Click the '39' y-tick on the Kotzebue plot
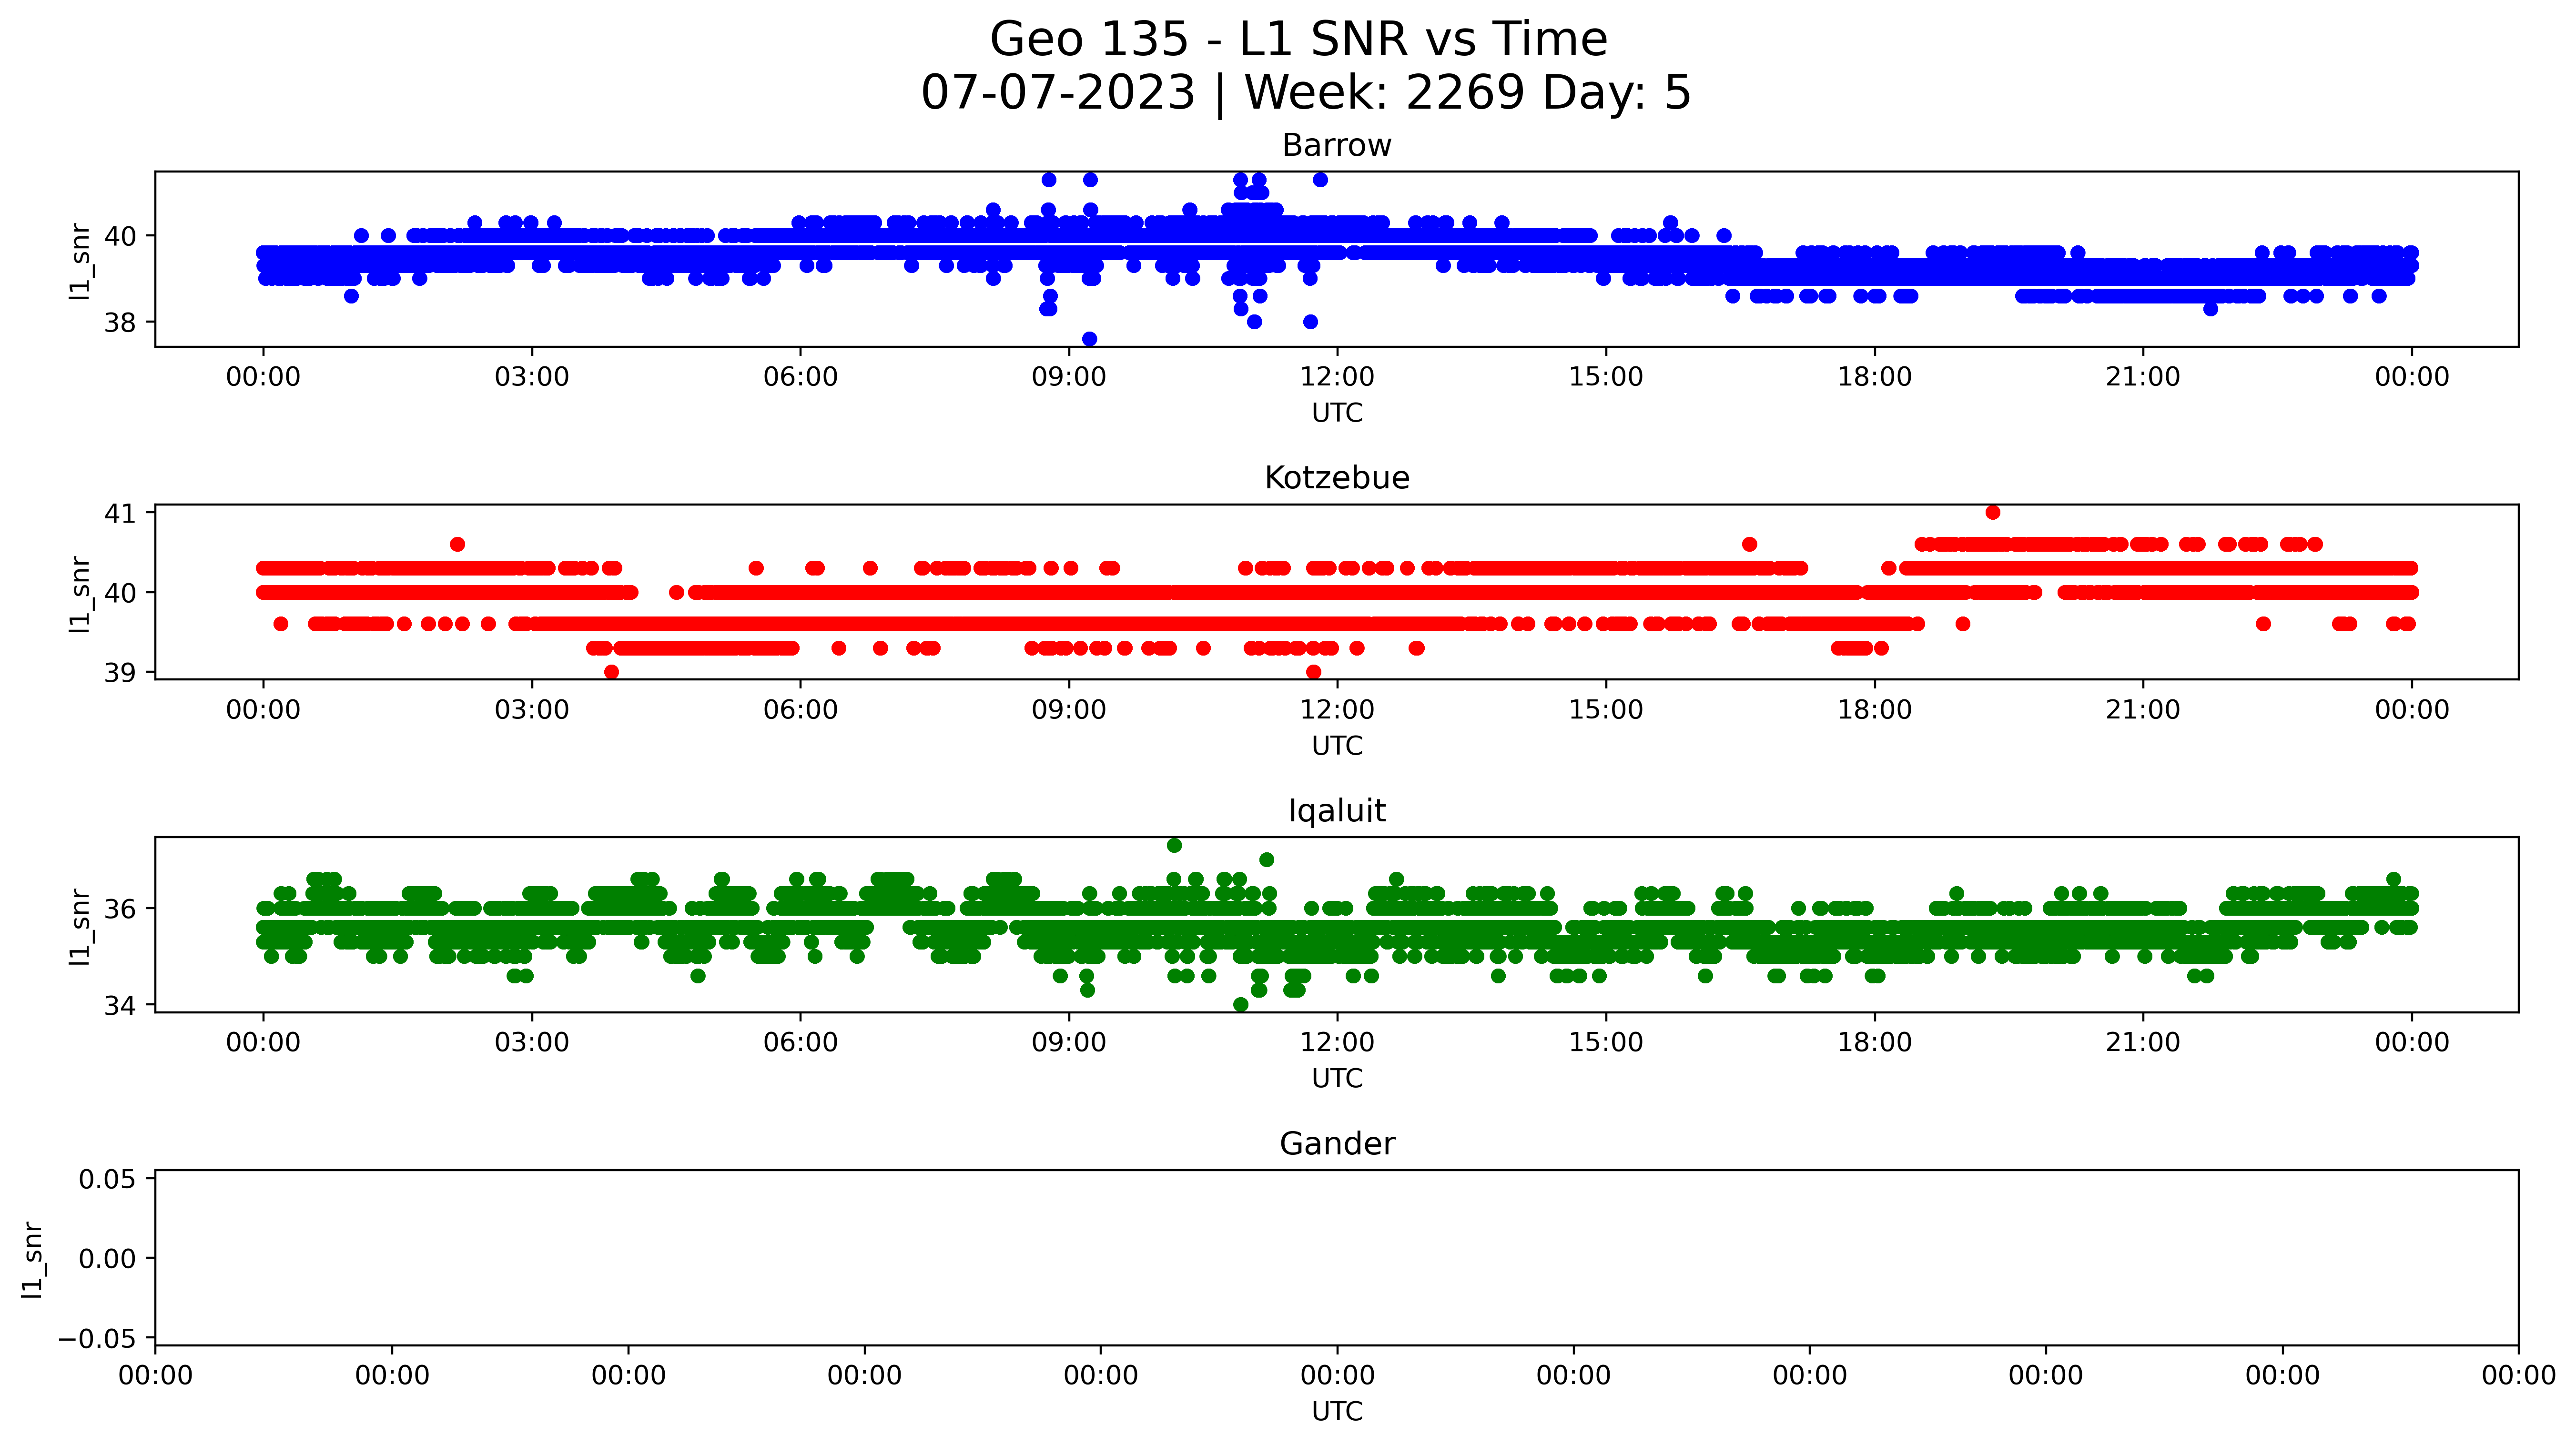This screenshot has height=1445, width=2576. pyautogui.click(x=120, y=673)
